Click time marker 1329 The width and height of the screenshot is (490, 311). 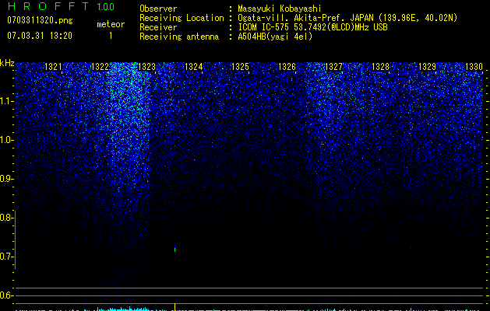[427, 66]
